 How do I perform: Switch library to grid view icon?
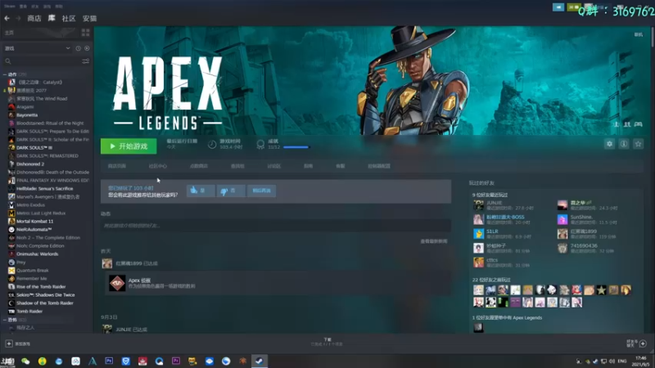coord(86,33)
